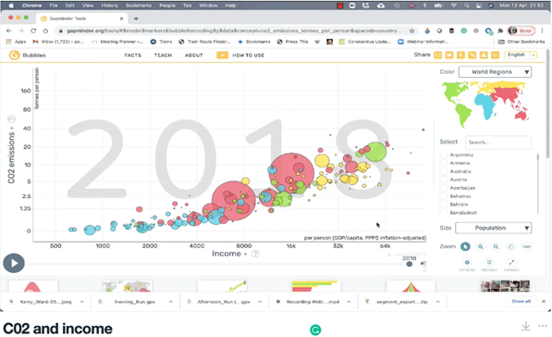Open the Coronavirus Upda... bookmark

click(x=364, y=42)
